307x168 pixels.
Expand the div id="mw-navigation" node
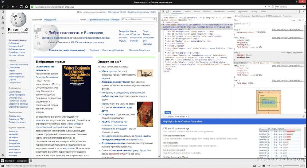point(166,39)
